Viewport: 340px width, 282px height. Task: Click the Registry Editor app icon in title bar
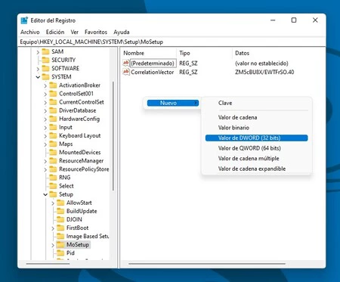click(x=24, y=20)
